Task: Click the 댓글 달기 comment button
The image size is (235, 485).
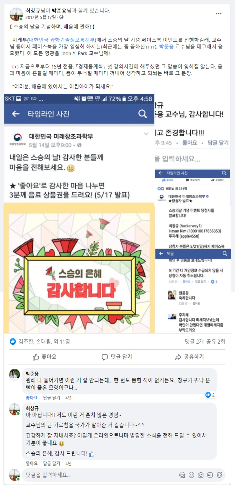Action: pos(117,357)
